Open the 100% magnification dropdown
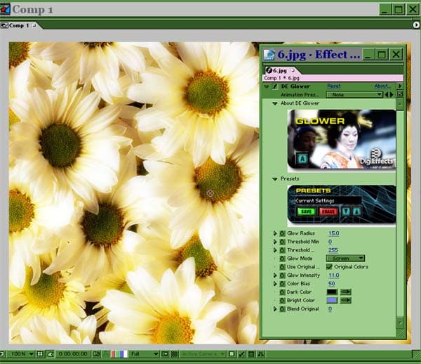 pos(22,353)
